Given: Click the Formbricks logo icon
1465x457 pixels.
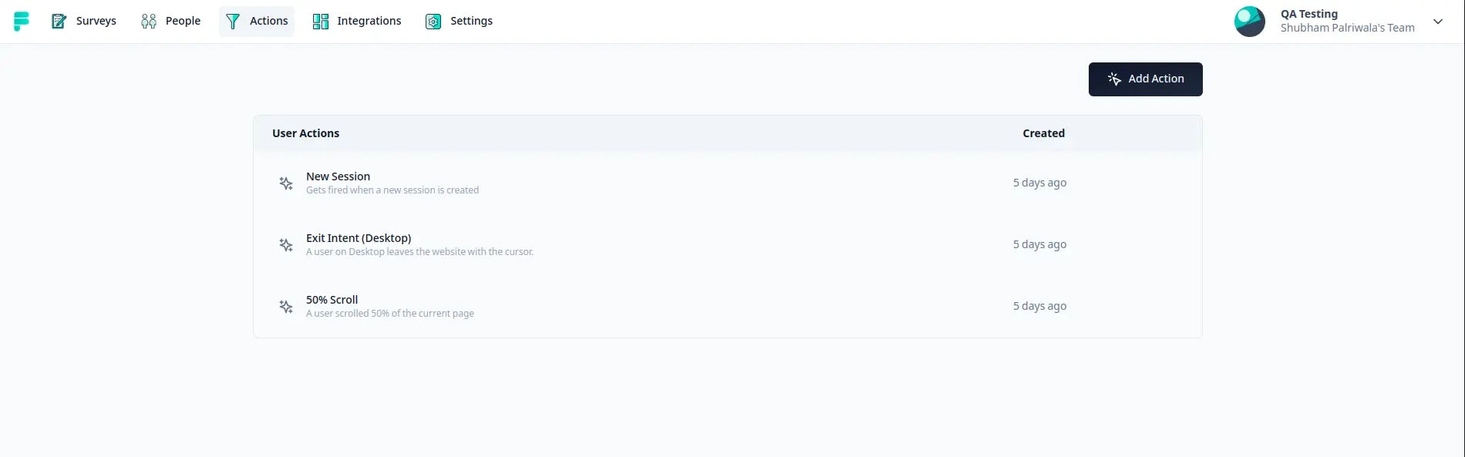Looking at the screenshot, I should pos(22,22).
